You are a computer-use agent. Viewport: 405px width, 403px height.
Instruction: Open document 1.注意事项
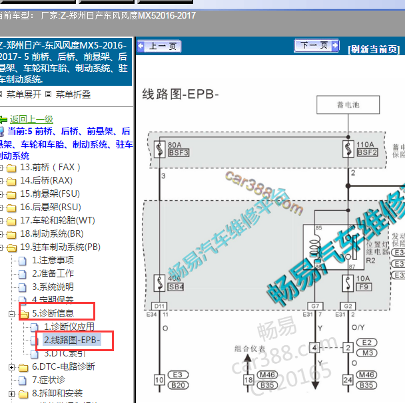coord(53,261)
